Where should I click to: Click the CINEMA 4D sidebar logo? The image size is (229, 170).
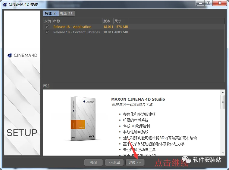(x=22, y=55)
